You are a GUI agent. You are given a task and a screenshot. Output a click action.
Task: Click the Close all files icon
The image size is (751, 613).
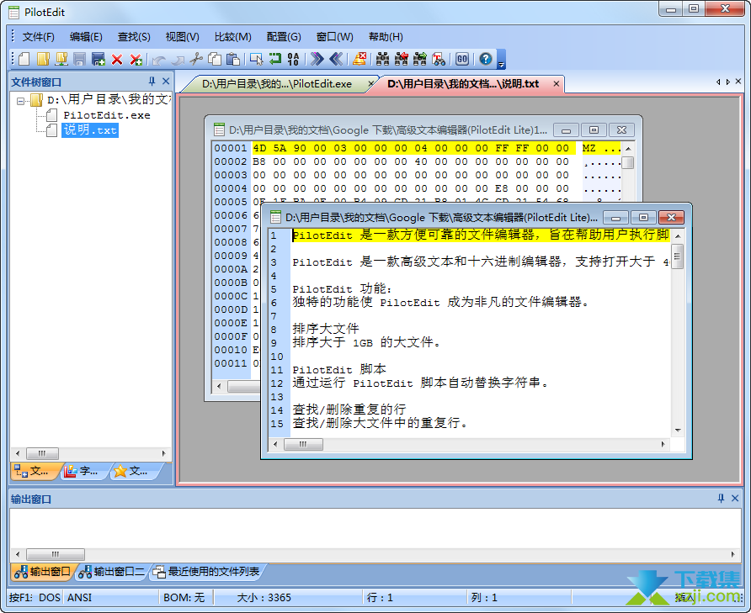[x=136, y=60]
